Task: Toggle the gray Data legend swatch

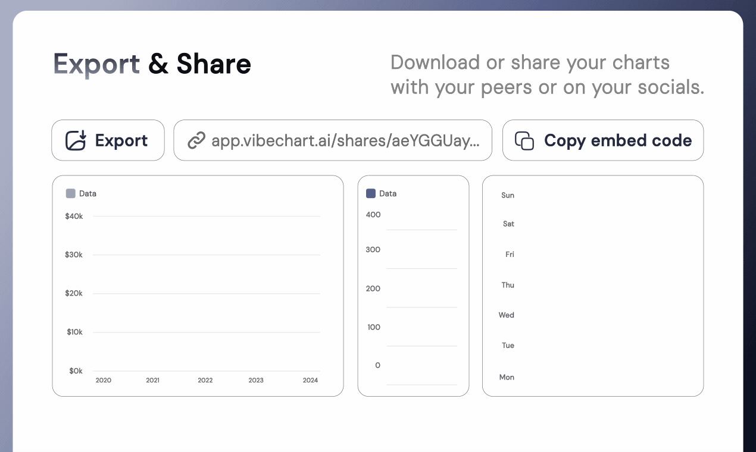Action: pos(71,193)
